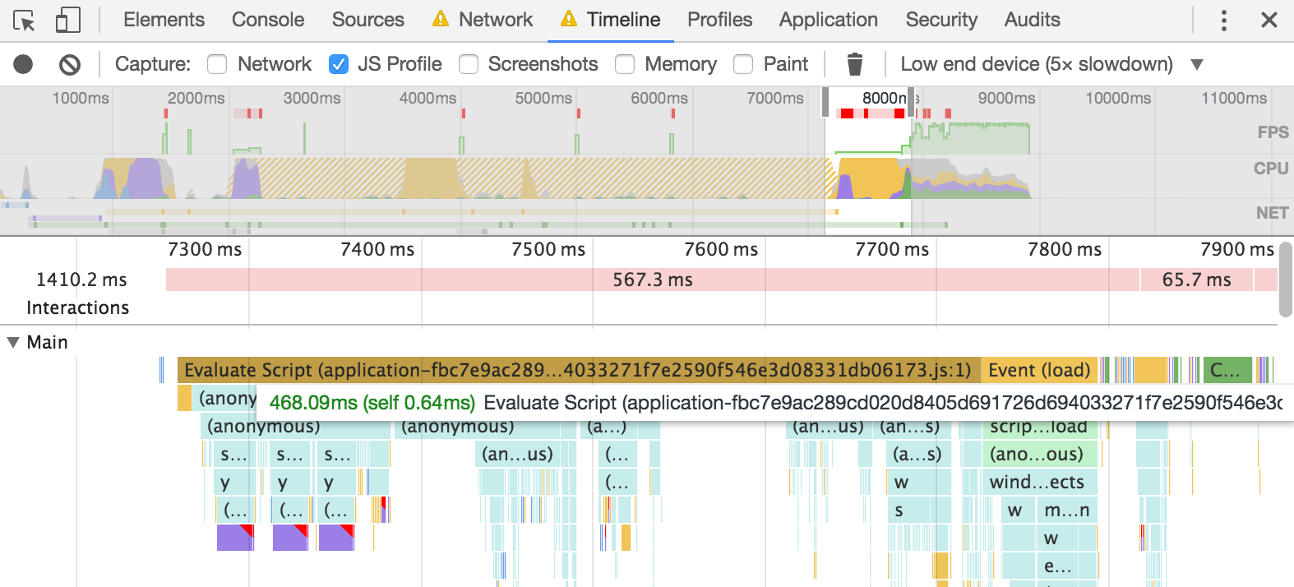Click the inspect element selector icon
The height and width of the screenshot is (587, 1294).
pyautogui.click(x=25, y=21)
